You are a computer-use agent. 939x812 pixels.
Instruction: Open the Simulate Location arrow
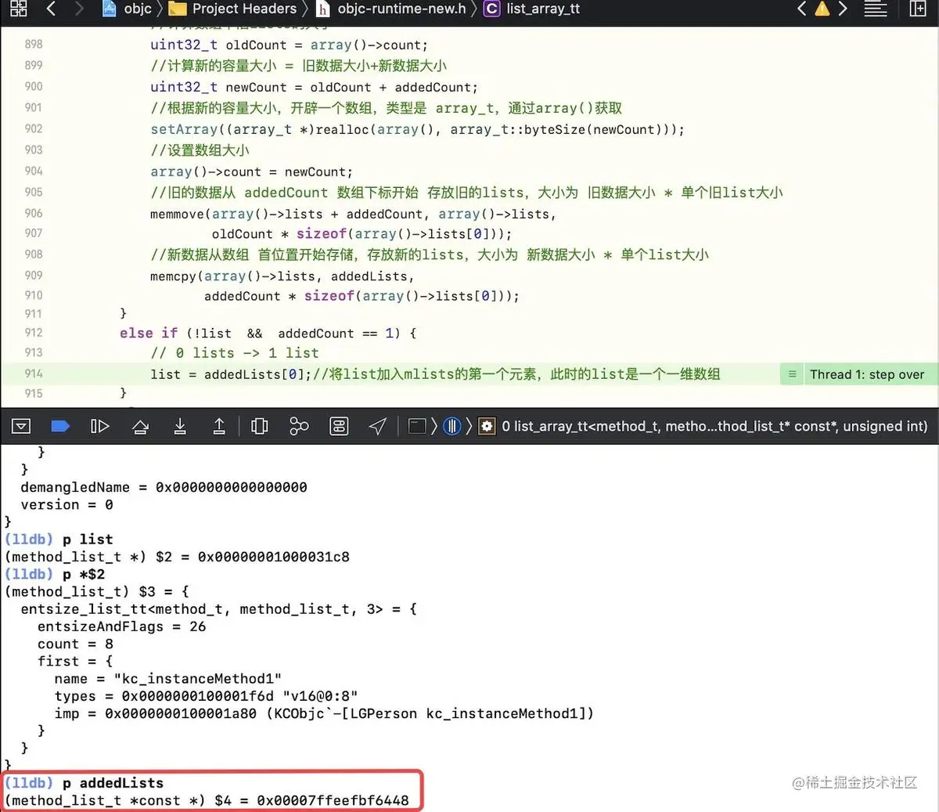[378, 426]
